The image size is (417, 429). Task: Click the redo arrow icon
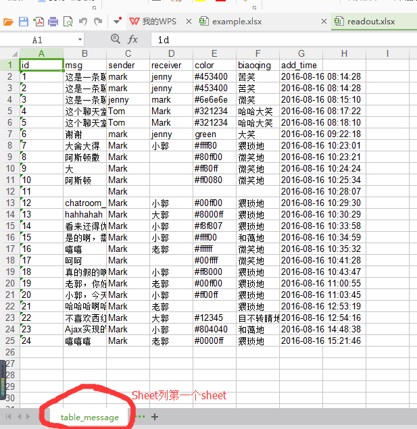[x=98, y=22]
